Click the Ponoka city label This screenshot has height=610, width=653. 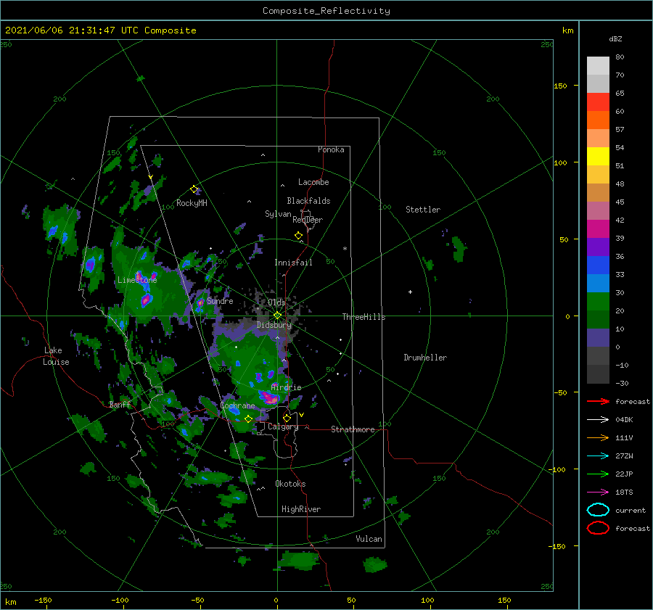click(331, 149)
